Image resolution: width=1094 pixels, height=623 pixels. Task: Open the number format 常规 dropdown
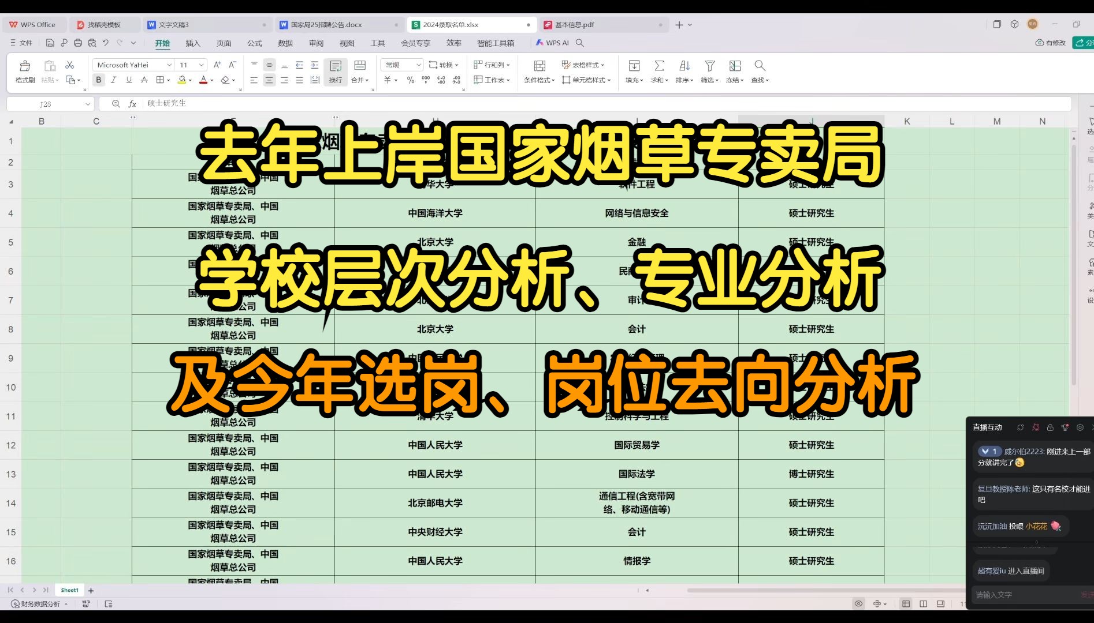418,65
